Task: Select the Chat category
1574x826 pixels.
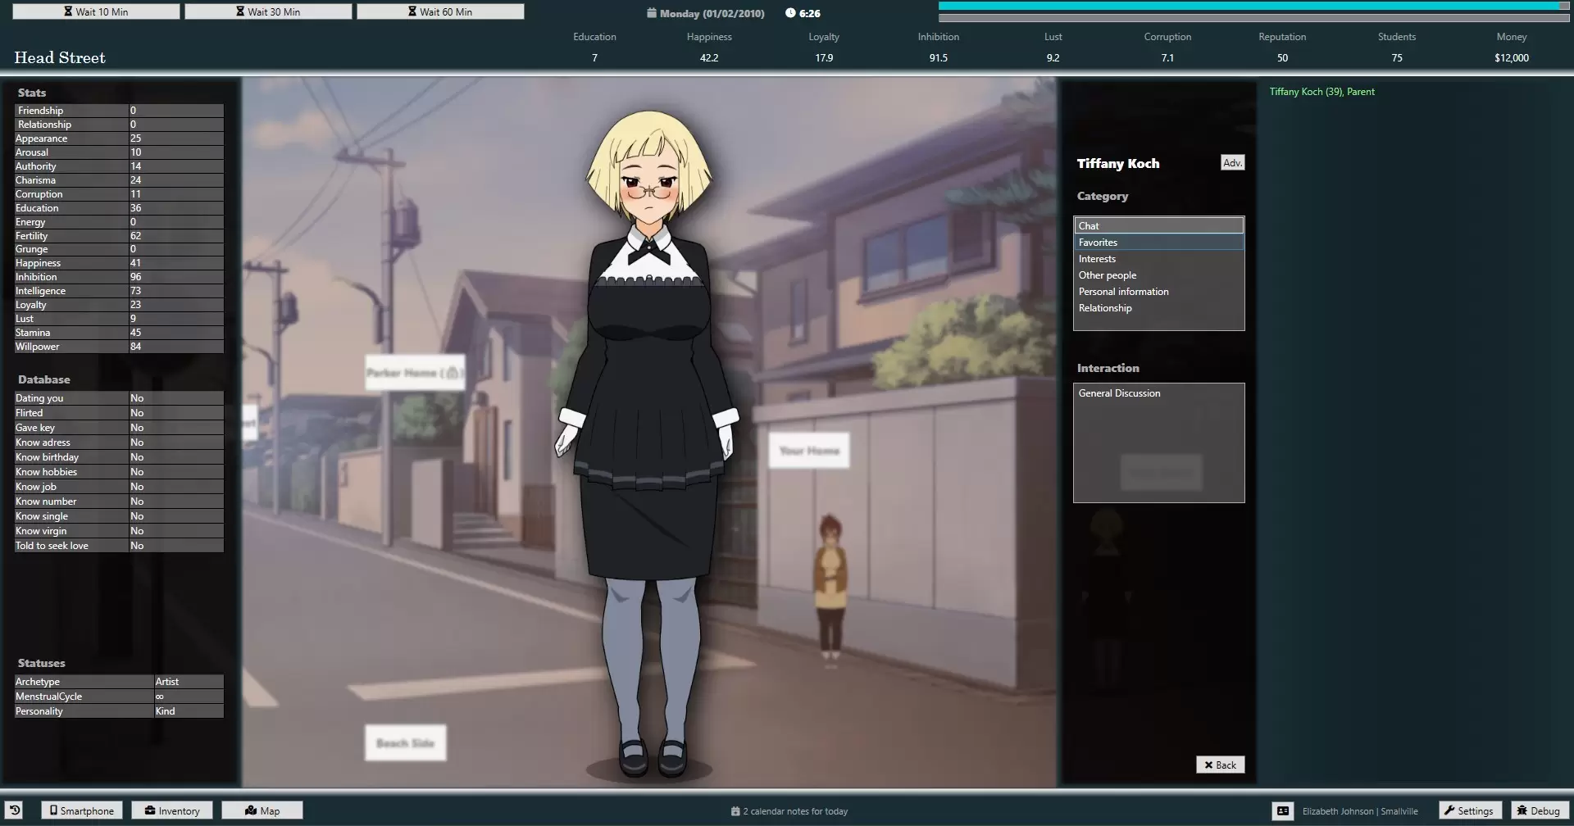Action: 1158,226
